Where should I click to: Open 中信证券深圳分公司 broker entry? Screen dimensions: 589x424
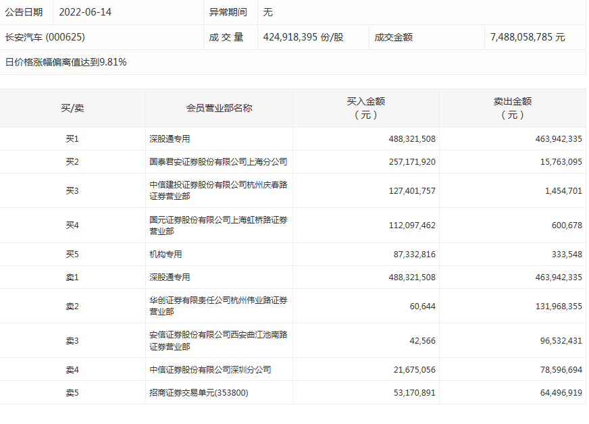[211, 370]
